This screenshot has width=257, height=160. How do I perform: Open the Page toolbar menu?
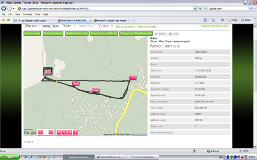(234, 20)
